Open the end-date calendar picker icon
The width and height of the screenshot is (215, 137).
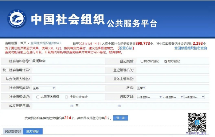coord(119,106)
